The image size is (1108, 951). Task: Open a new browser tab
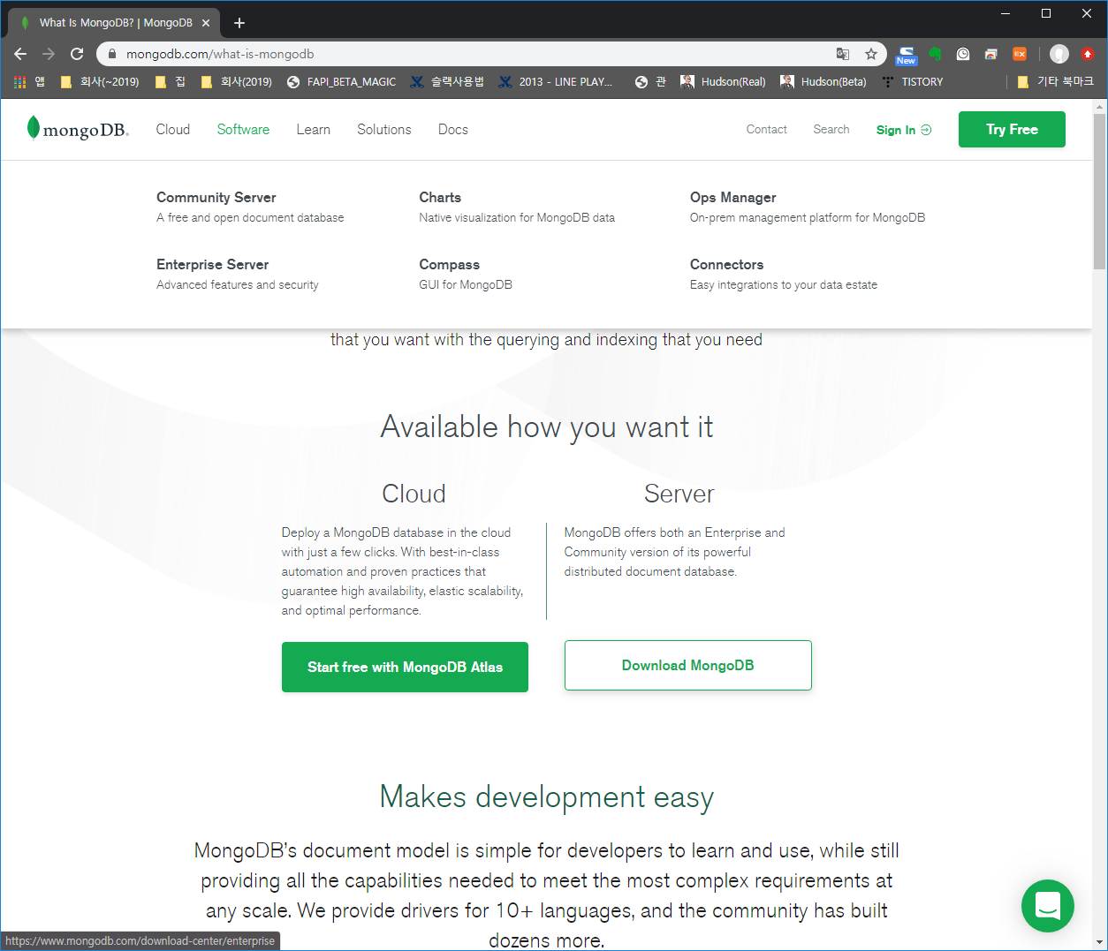click(x=239, y=23)
